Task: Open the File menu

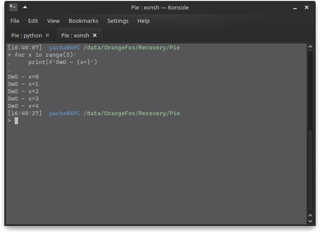Action: pyautogui.click(x=15, y=21)
